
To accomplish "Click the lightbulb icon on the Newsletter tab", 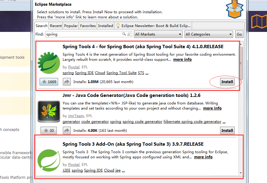I will click(118, 26).
